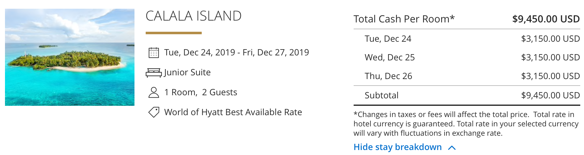584x155 pixels.
Task: Click the Subtotal row label
Action: point(381,95)
